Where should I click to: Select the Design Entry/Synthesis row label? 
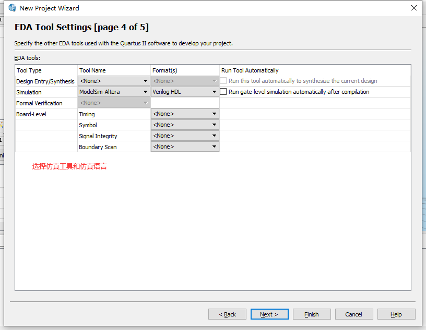(x=45, y=81)
